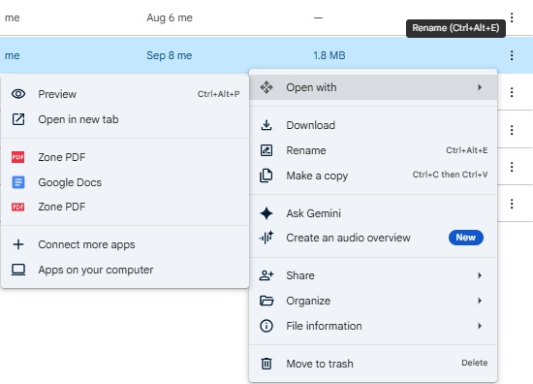Click the three-dot icon beside Make a copy
This screenshot has width=533, height=384.
pyautogui.click(x=512, y=167)
